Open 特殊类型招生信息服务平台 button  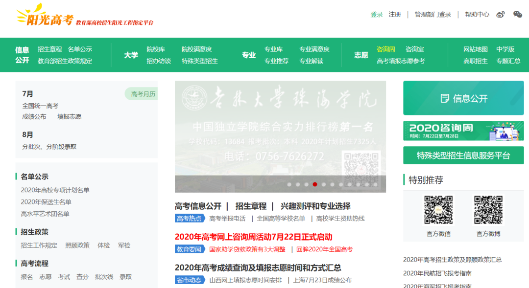pos(463,155)
